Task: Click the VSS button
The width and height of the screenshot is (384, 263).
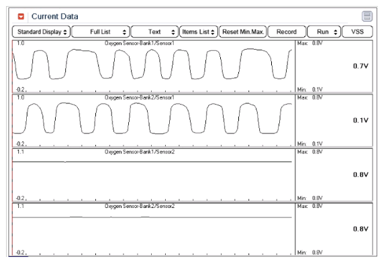Action: tap(357, 32)
